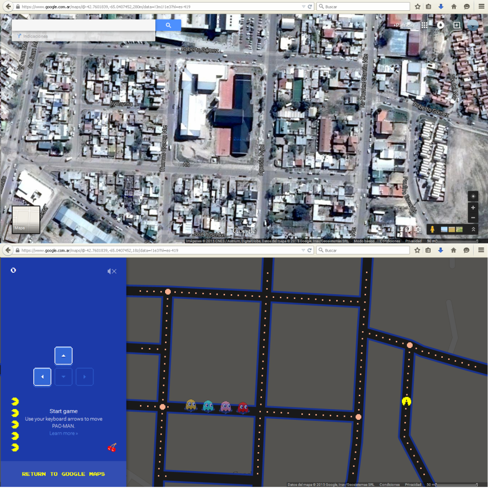The height and width of the screenshot is (488, 488).
Task: Open the chat bubble icon in bottom browser
Action: tap(466, 250)
